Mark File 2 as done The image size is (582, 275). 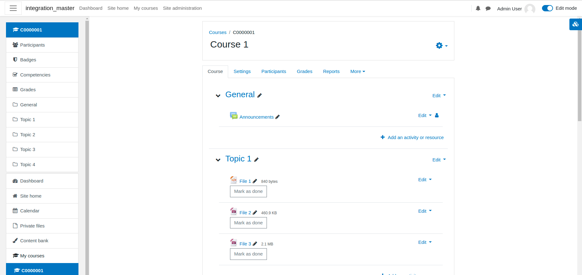[x=248, y=223]
